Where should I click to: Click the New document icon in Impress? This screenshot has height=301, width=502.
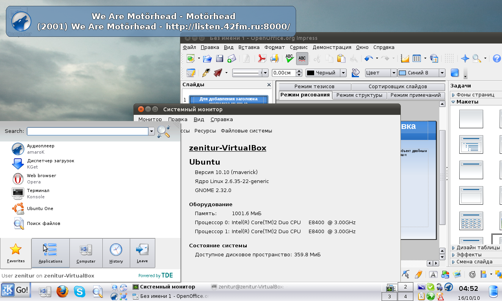pos(191,59)
